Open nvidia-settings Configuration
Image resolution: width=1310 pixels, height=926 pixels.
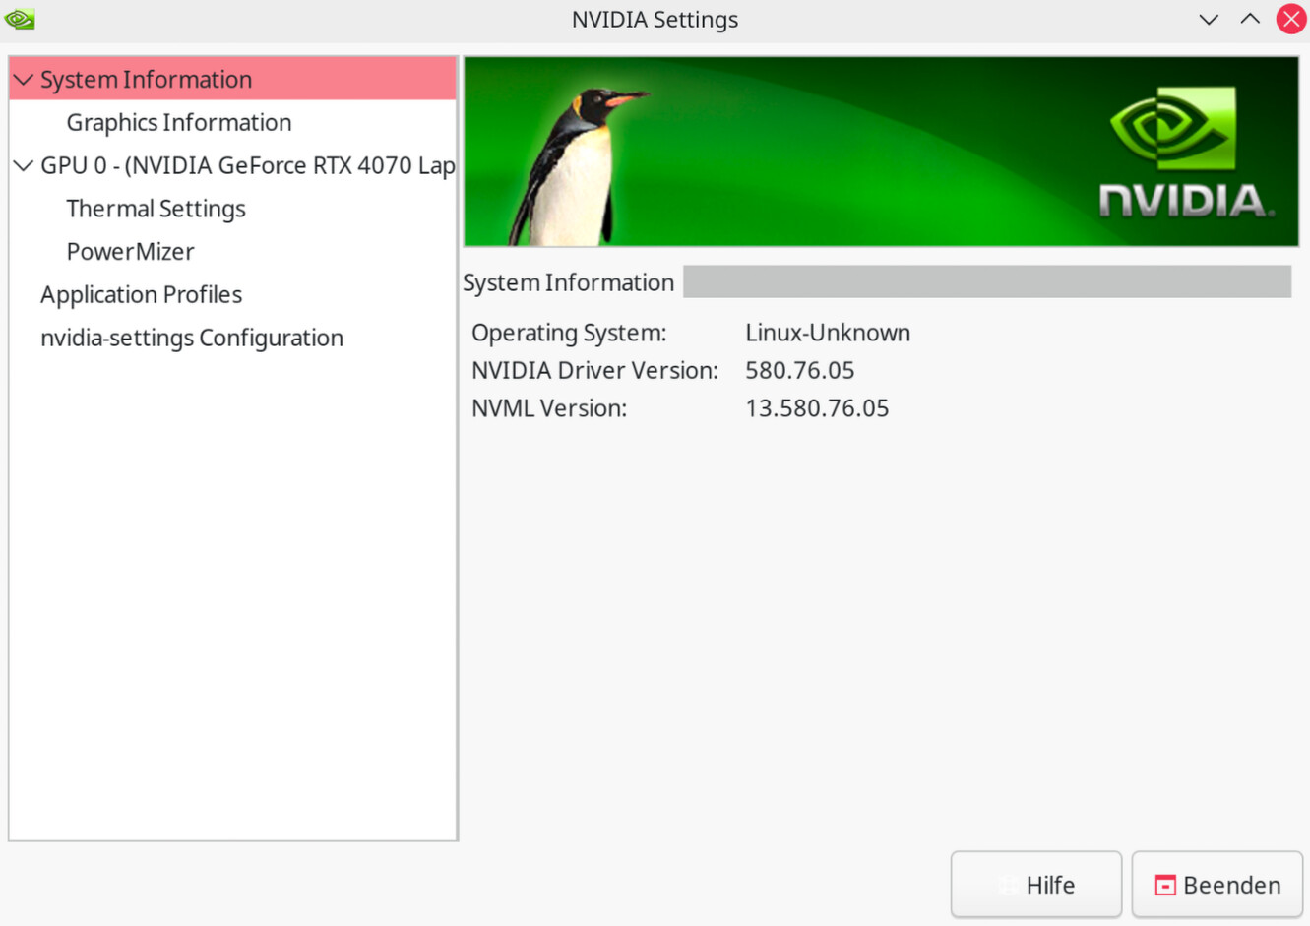(192, 339)
